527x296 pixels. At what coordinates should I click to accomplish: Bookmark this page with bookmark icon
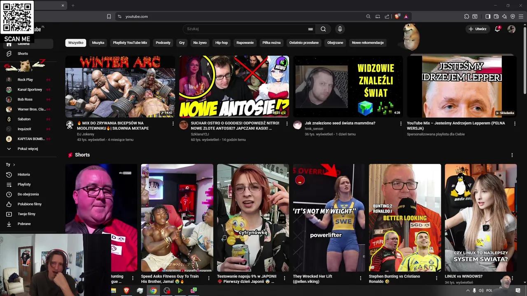point(109,16)
